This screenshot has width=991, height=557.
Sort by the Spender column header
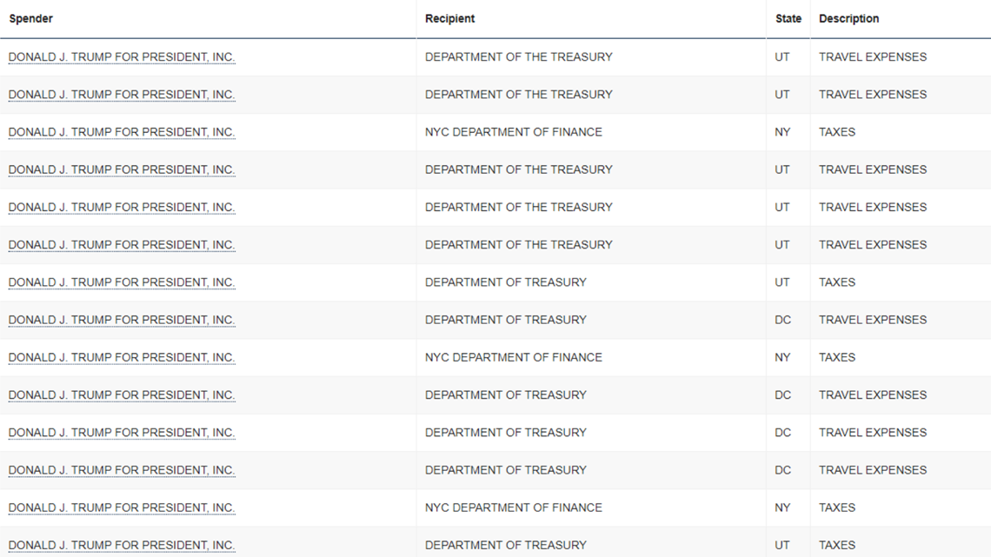click(31, 18)
